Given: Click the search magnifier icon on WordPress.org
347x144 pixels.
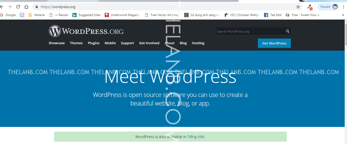Looking at the screenshot, I should [288, 31].
